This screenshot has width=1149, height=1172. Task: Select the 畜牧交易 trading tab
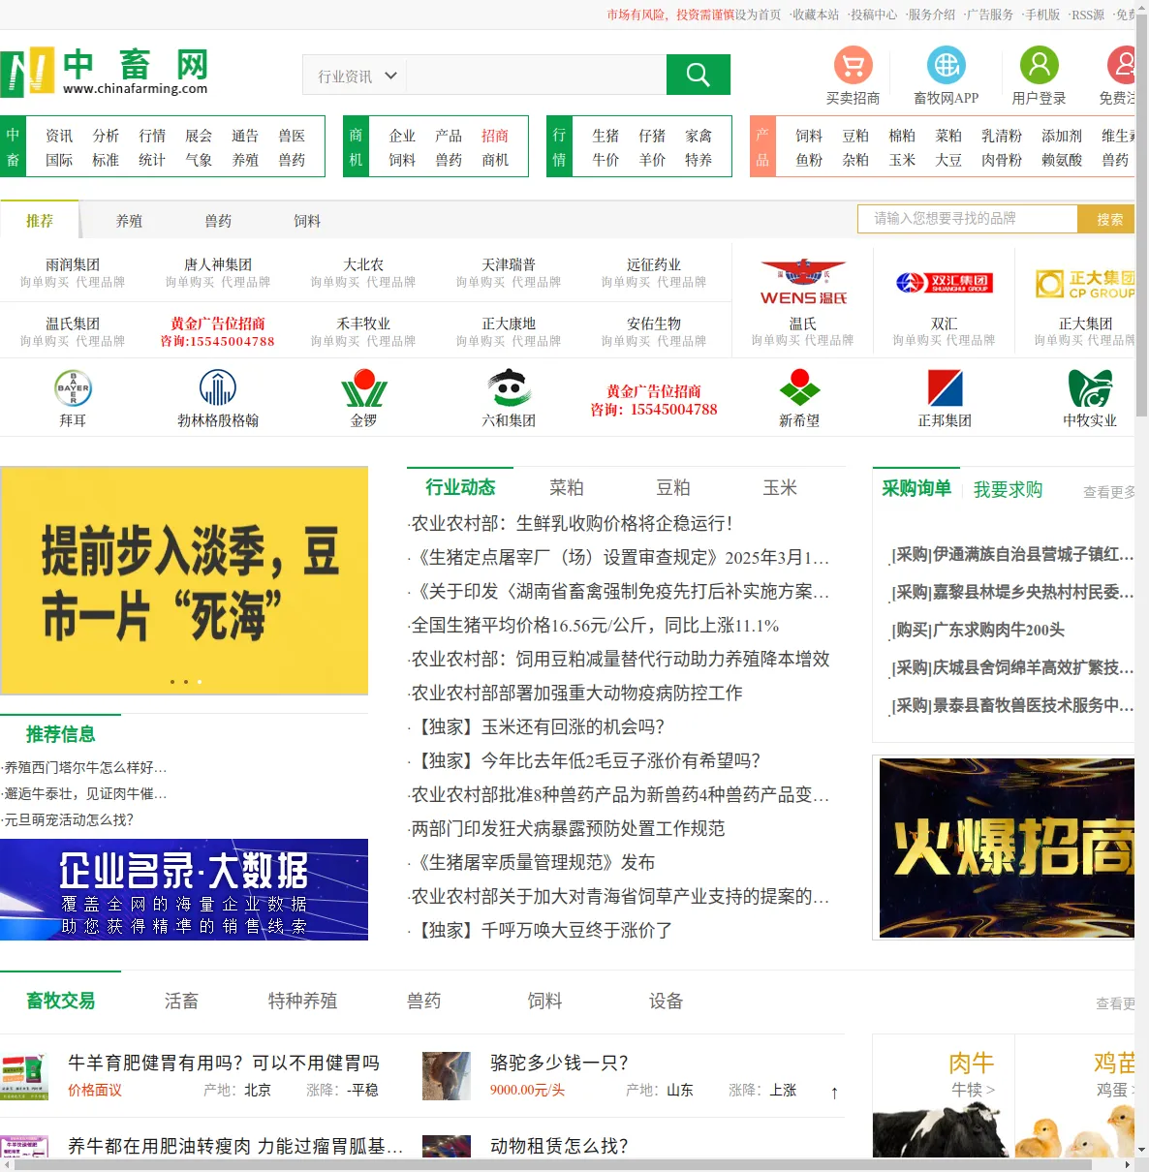61,1001
